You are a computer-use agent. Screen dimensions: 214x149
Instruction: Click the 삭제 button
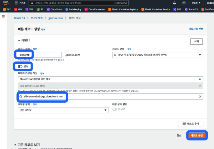pyautogui.click(x=197, y=42)
